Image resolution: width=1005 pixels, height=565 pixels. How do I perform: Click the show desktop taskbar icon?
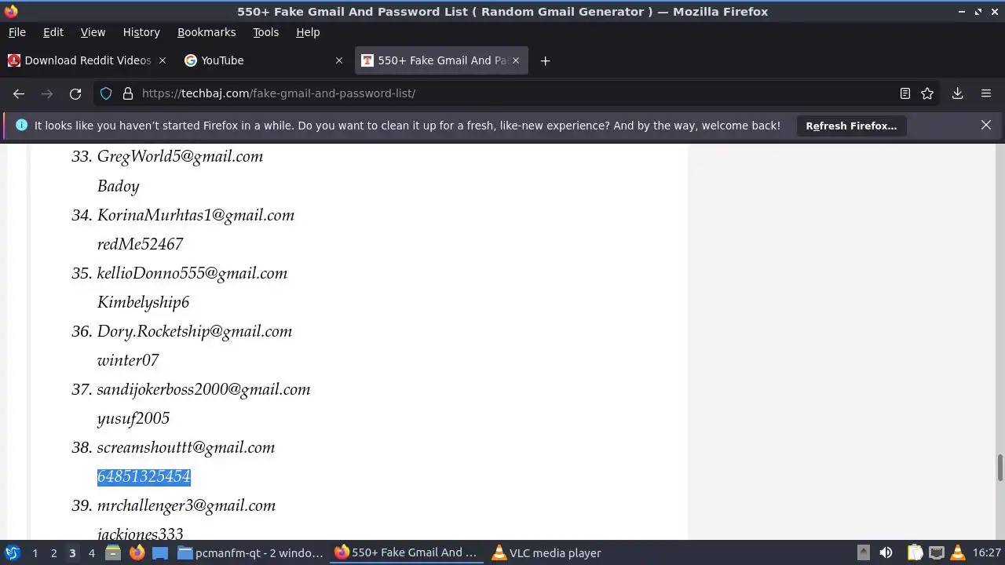(x=160, y=552)
